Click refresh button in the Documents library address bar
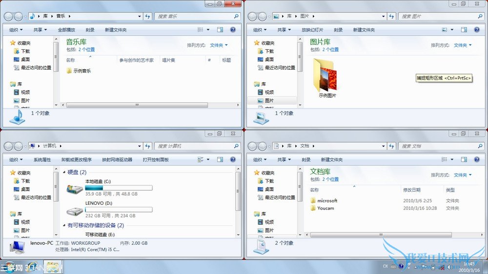The width and height of the screenshot is (488, 274). [x=391, y=146]
